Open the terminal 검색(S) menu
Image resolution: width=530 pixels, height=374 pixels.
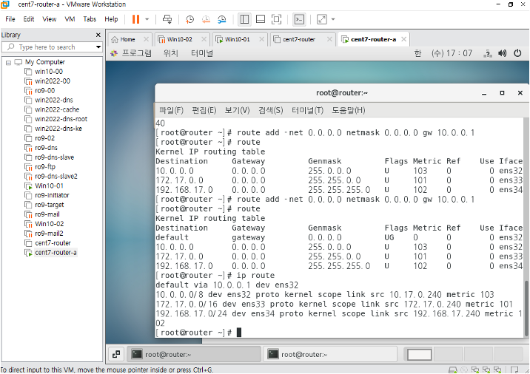point(271,110)
